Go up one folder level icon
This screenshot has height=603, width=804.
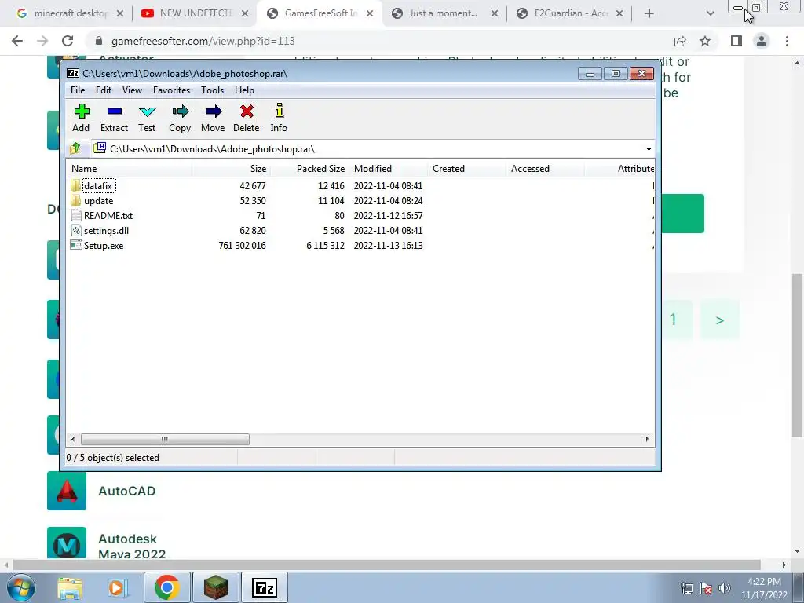pos(75,148)
